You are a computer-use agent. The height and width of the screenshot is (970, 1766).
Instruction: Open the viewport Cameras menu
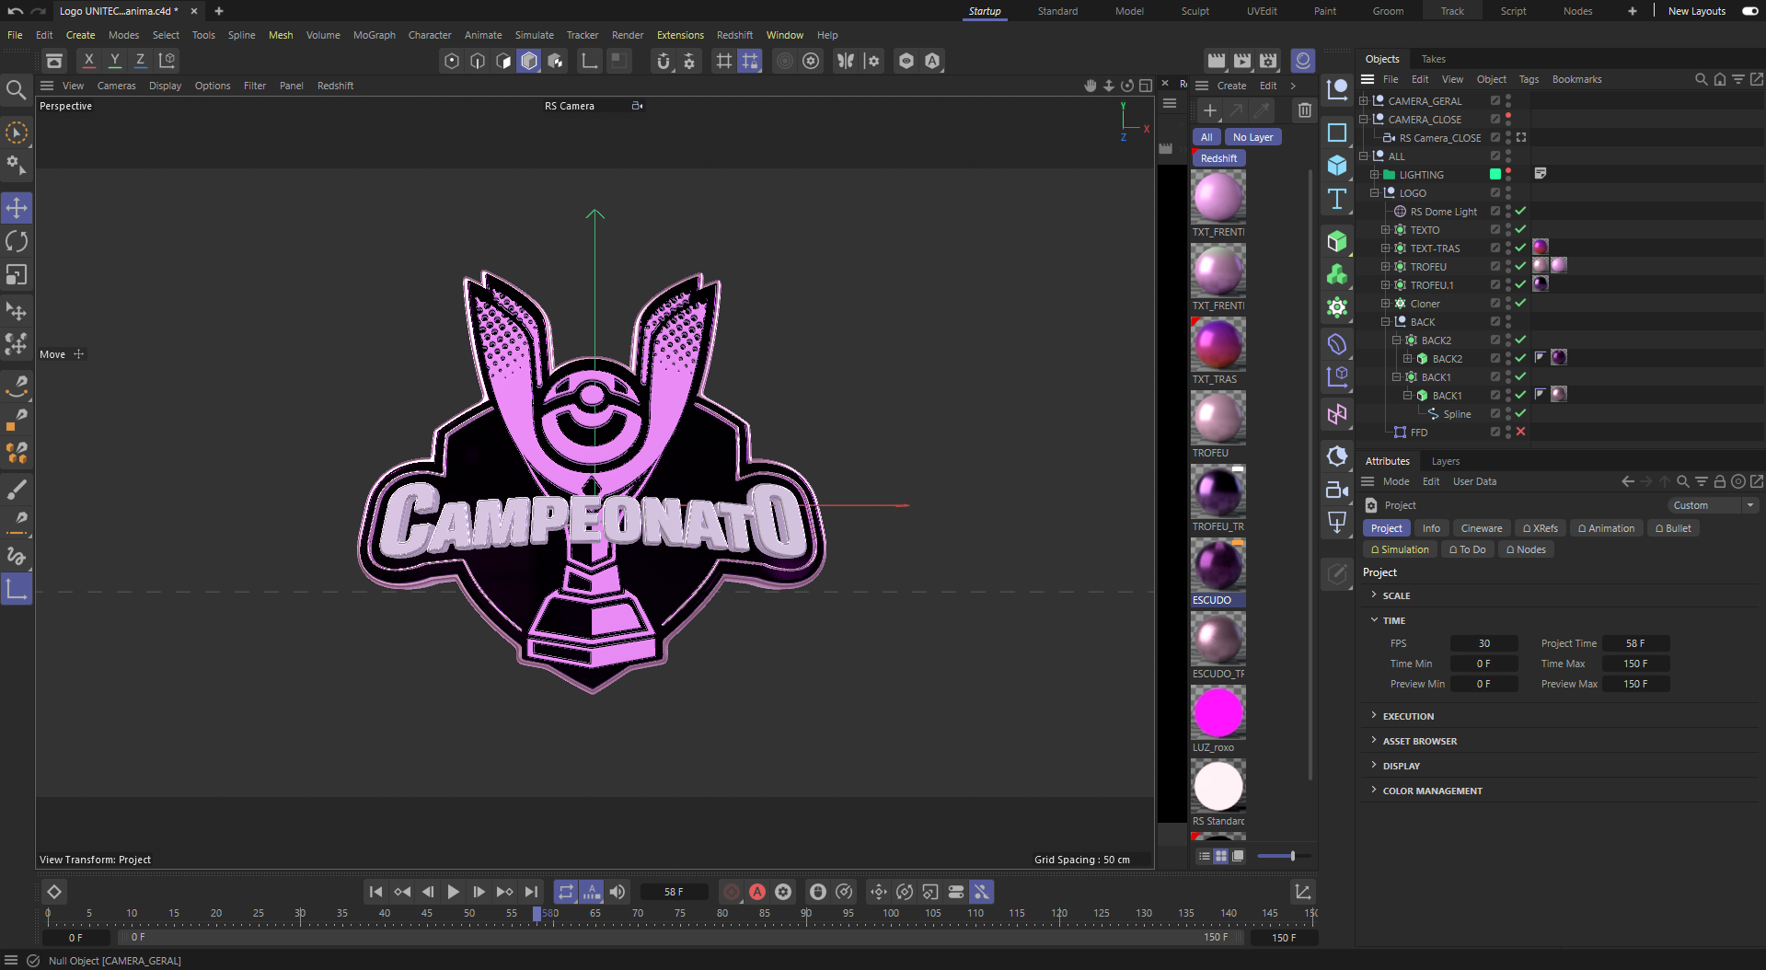(116, 86)
